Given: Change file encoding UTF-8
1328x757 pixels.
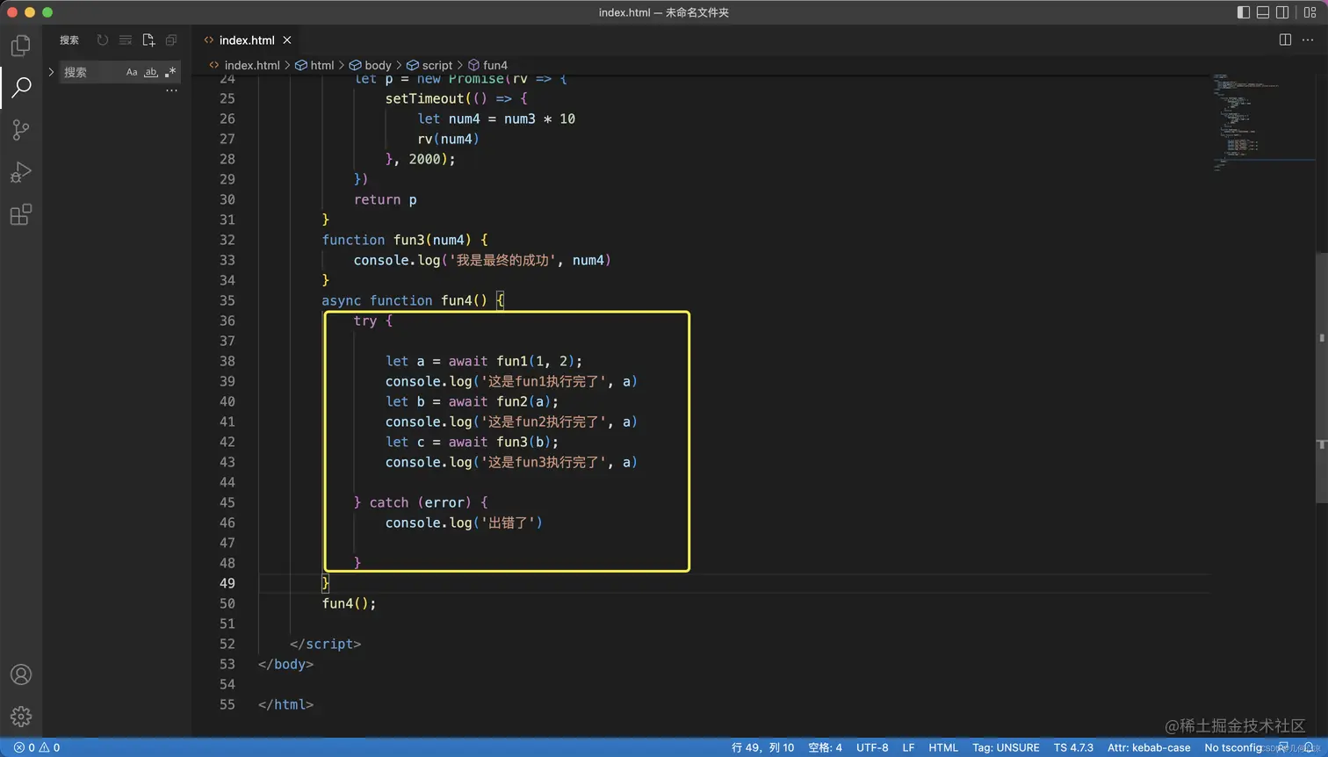Looking at the screenshot, I should tap(872, 747).
